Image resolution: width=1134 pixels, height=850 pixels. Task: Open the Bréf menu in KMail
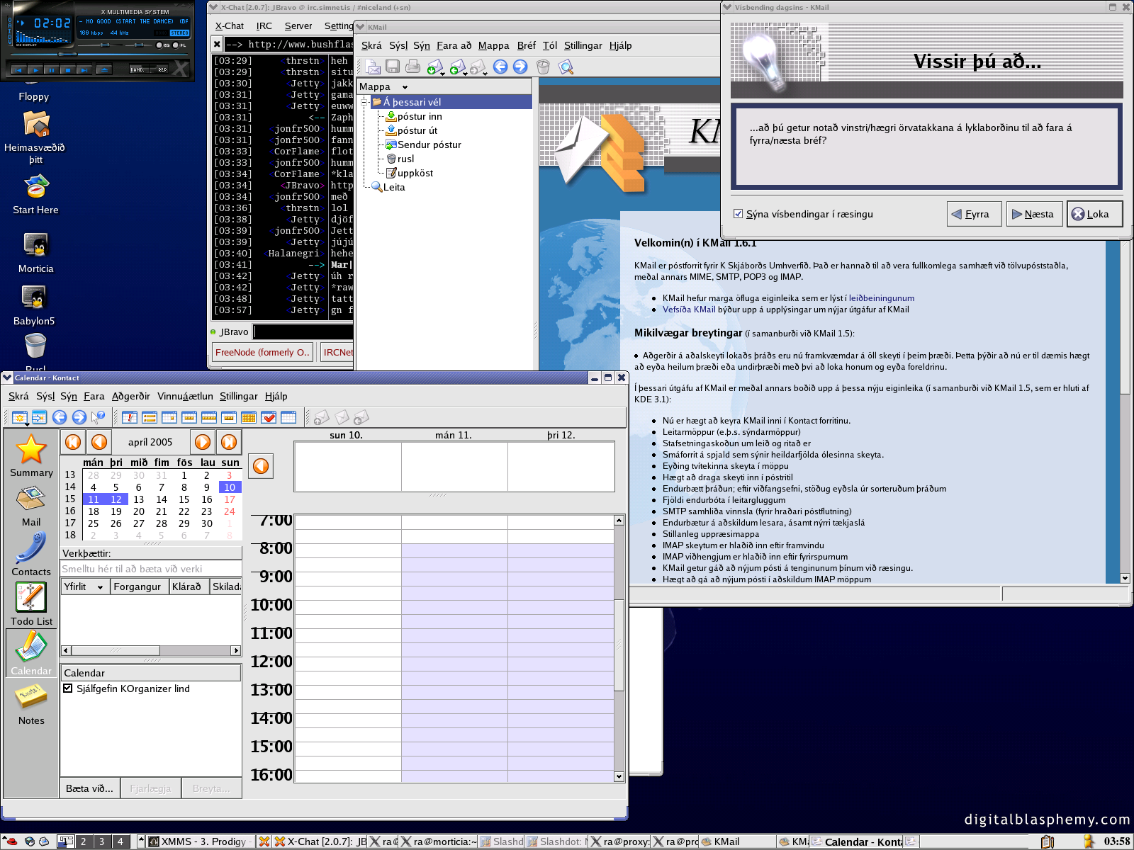click(x=526, y=45)
